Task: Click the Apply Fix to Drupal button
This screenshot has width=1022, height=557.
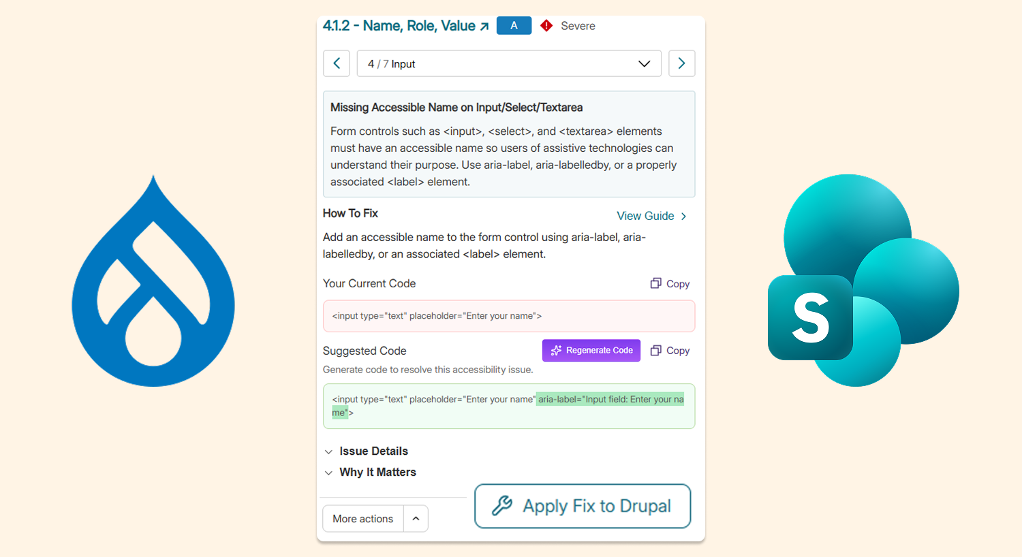Action: pyautogui.click(x=583, y=506)
